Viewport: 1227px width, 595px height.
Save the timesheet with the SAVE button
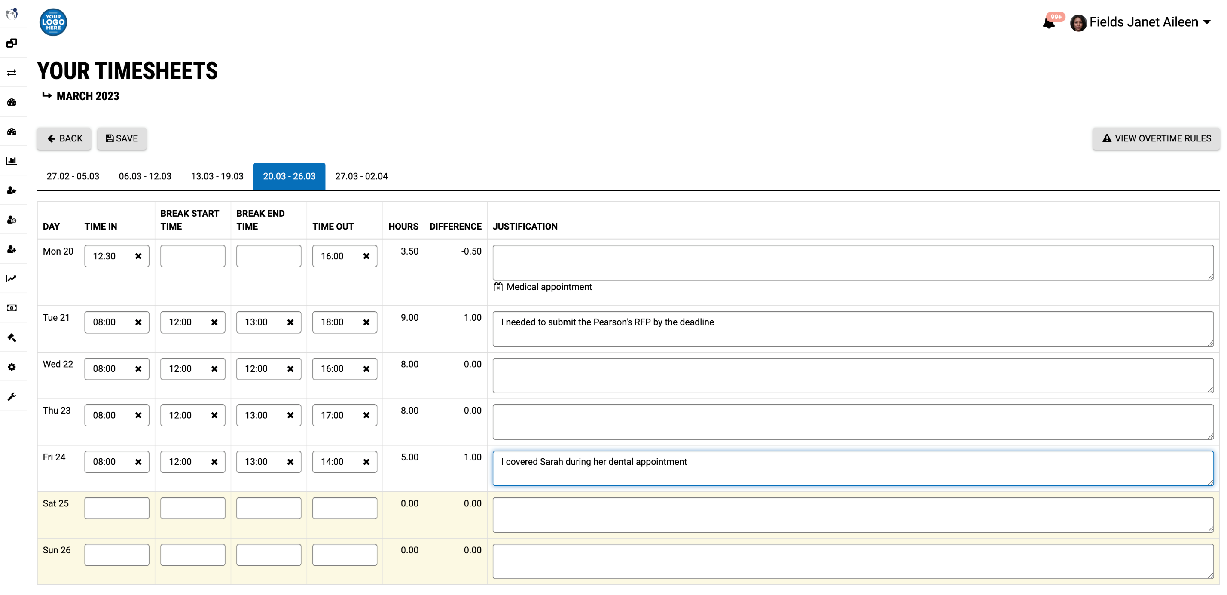tap(122, 139)
